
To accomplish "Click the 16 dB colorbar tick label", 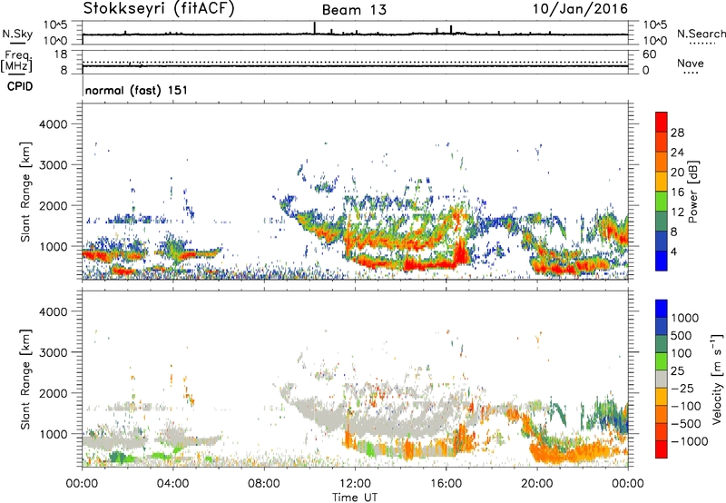I will (677, 192).
